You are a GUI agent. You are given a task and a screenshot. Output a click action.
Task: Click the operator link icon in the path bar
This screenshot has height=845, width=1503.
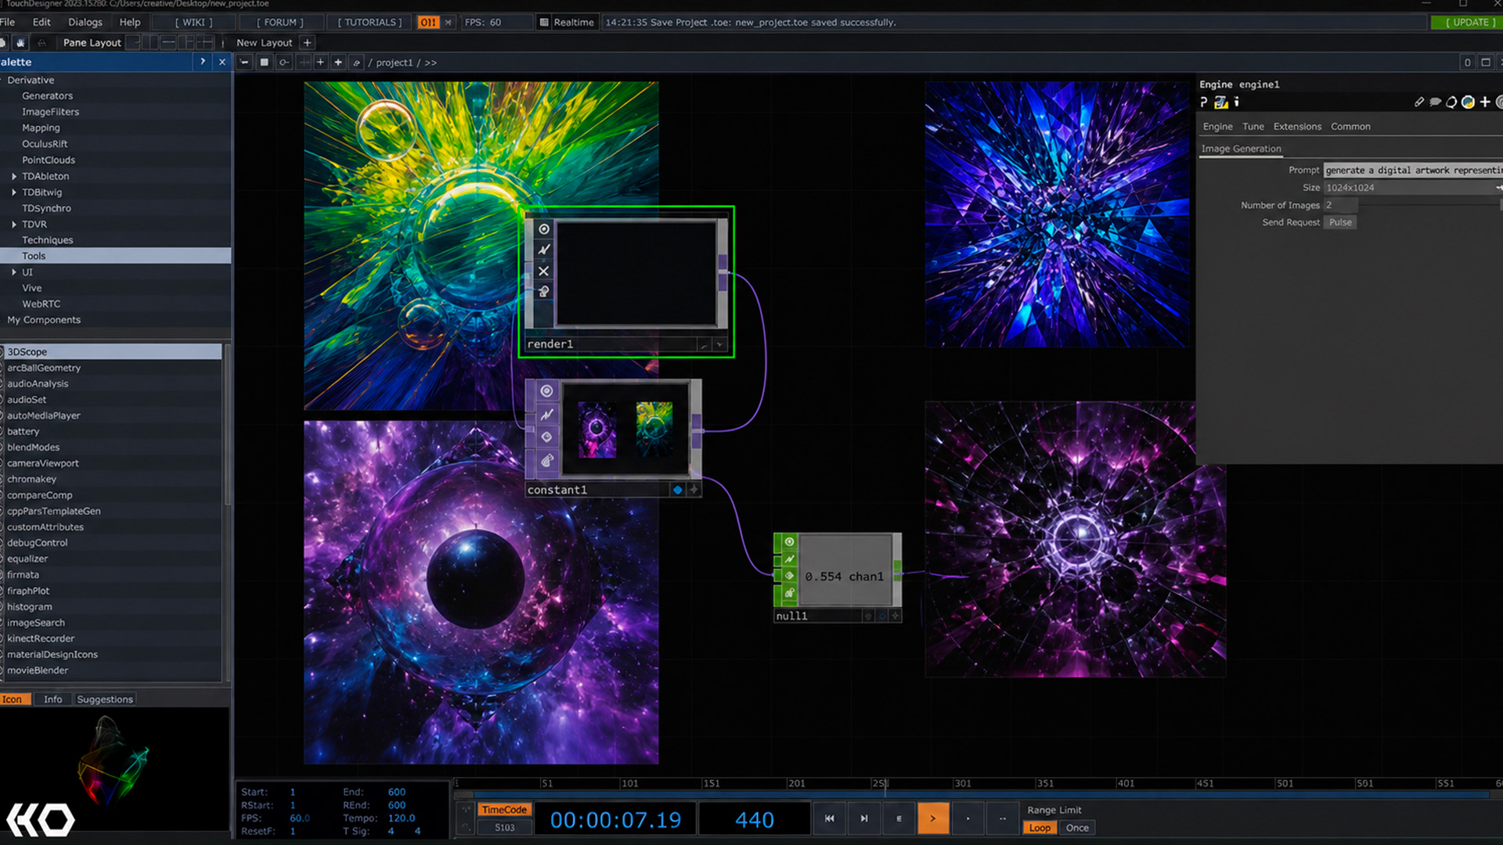point(357,63)
